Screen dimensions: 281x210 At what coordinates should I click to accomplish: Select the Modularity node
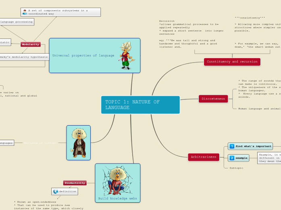(31, 44)
